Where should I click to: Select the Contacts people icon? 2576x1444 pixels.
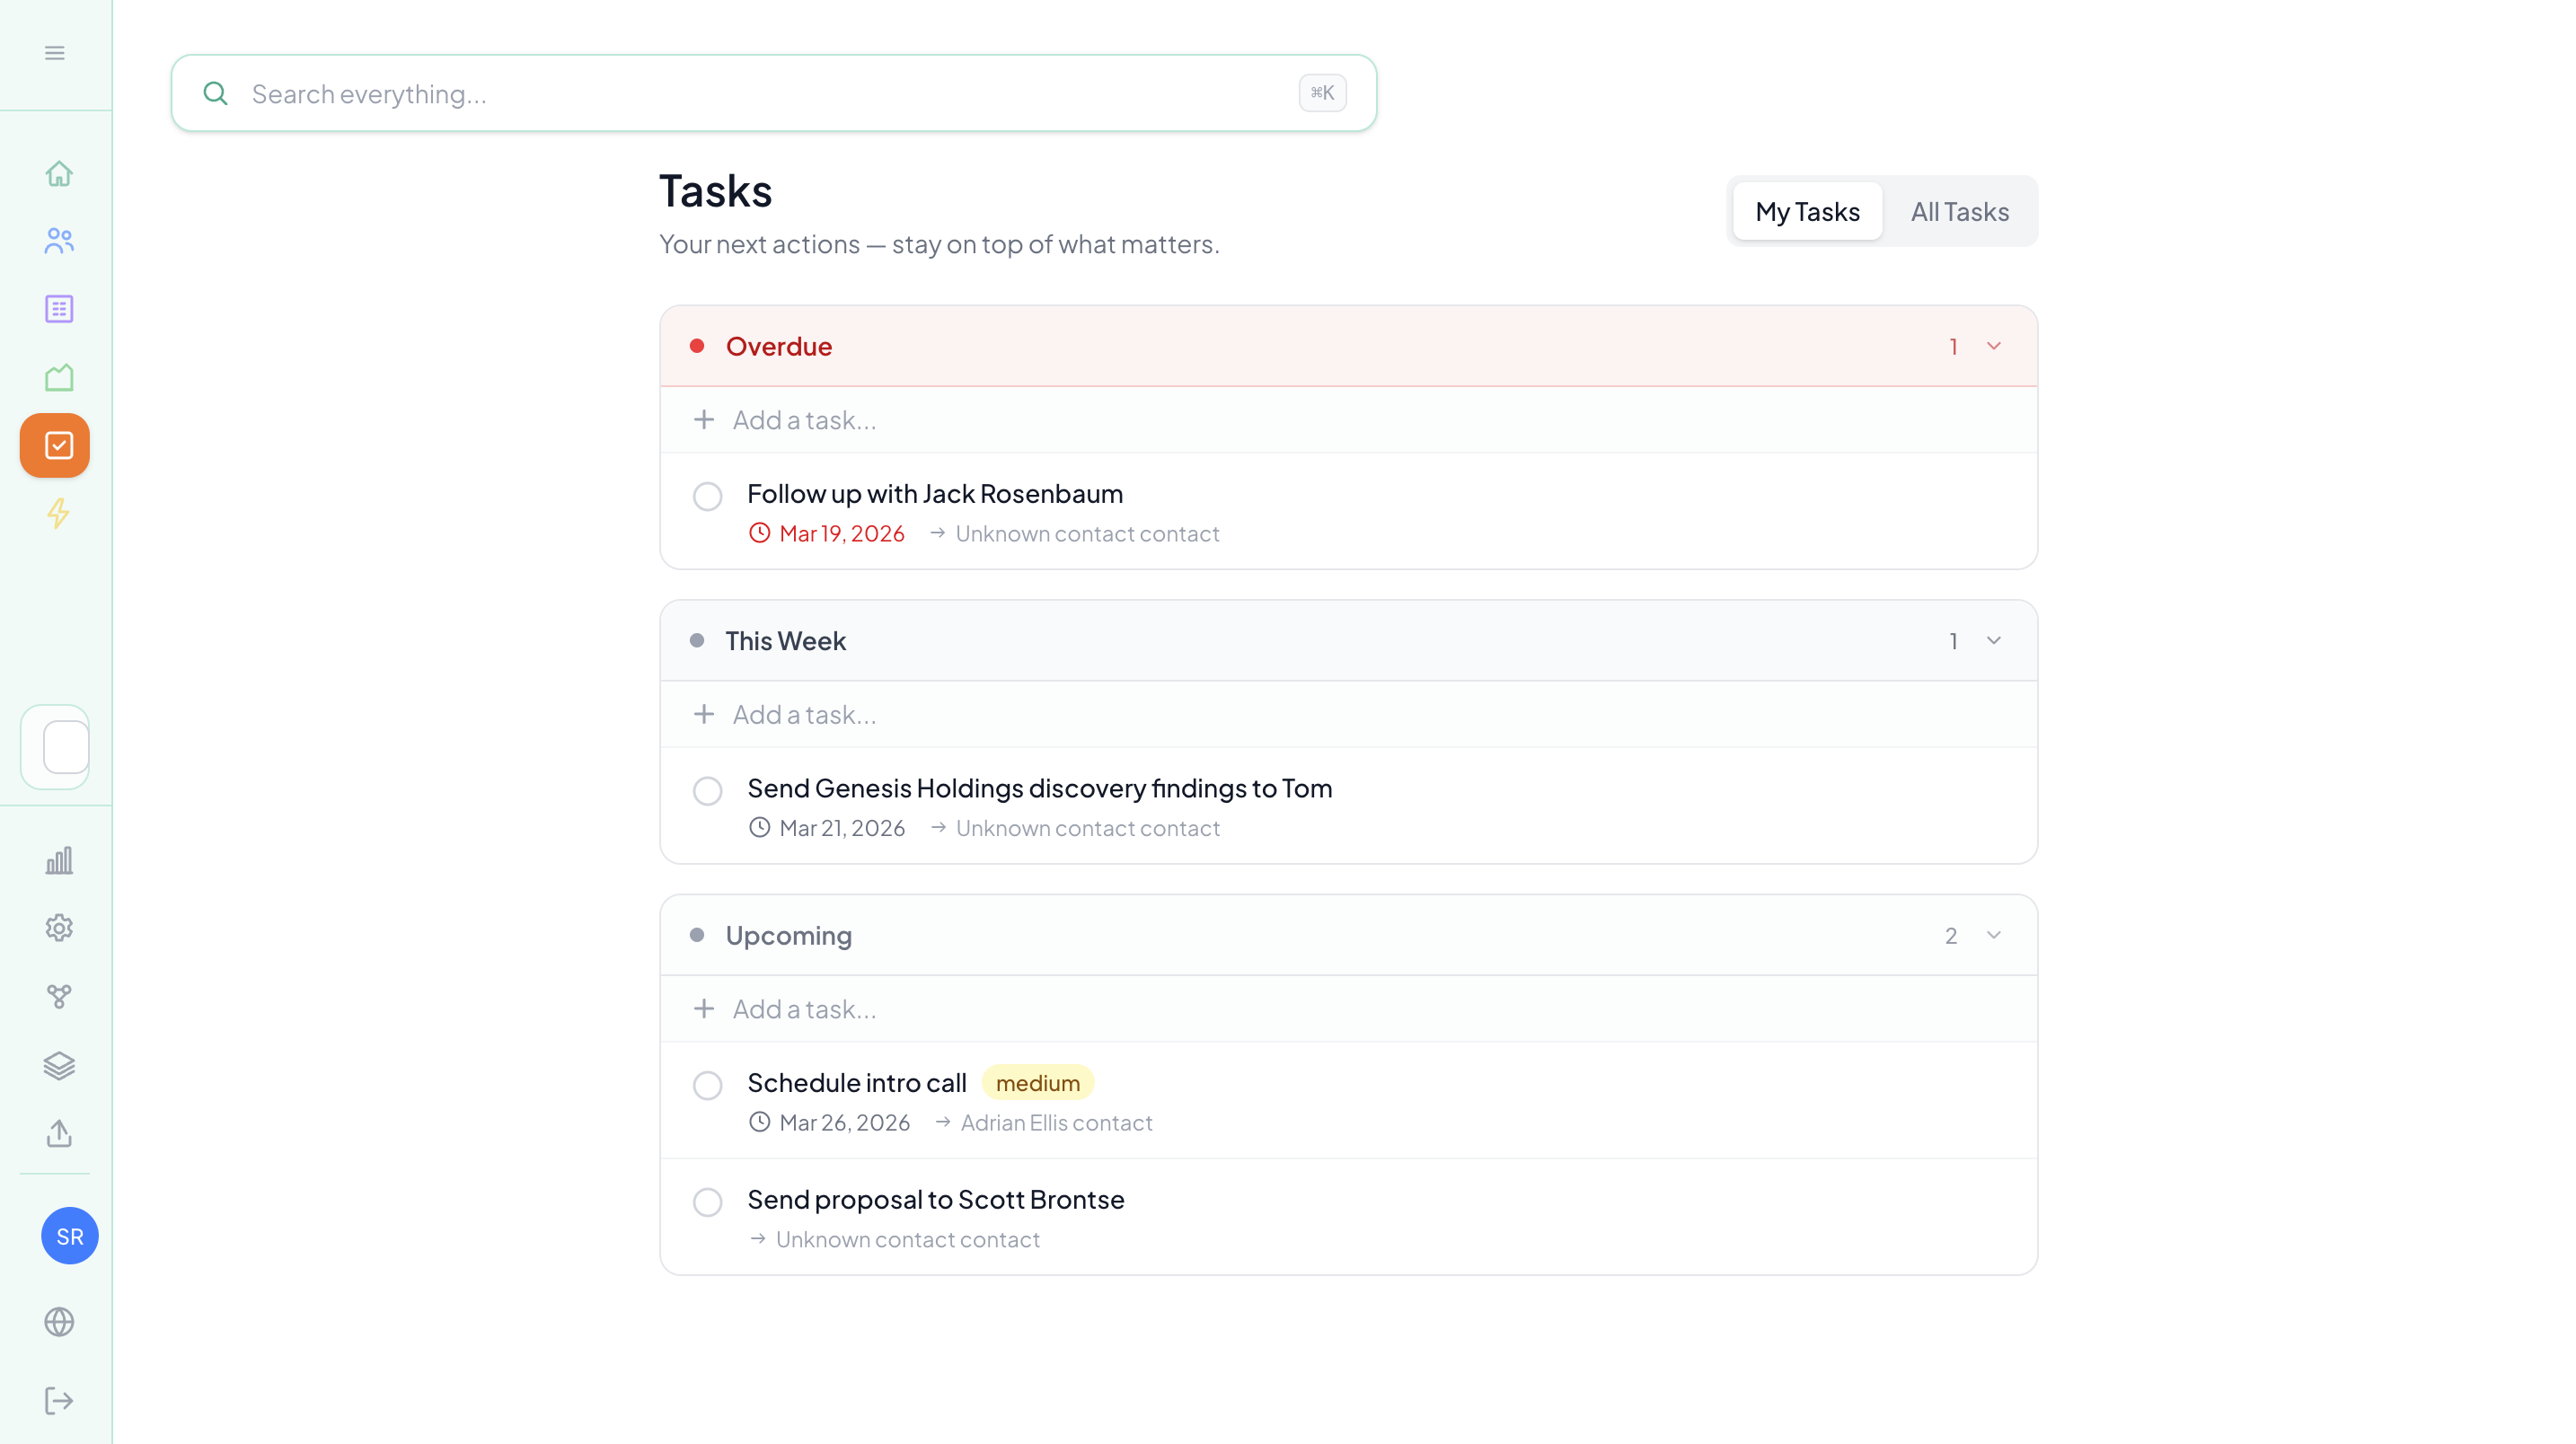tap(58, 241)
